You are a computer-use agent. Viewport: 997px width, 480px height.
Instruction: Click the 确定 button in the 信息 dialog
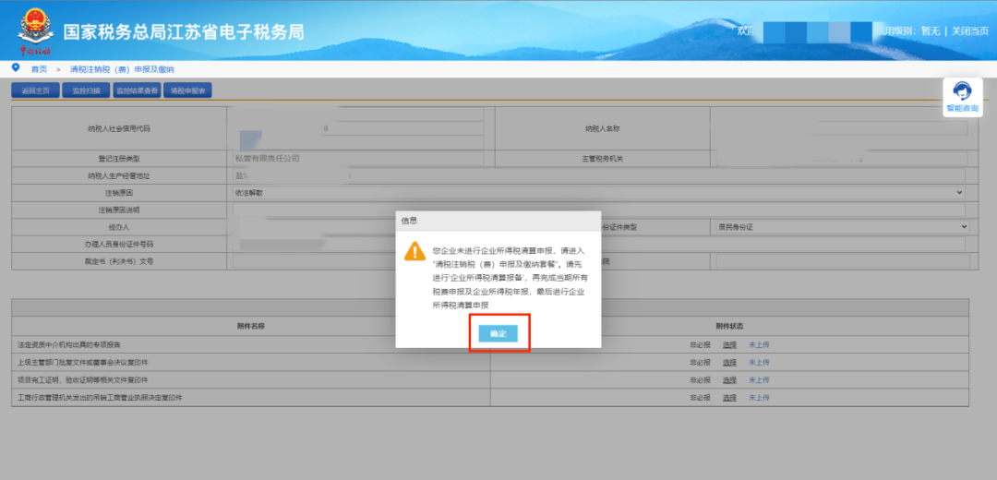coord(498,334)
